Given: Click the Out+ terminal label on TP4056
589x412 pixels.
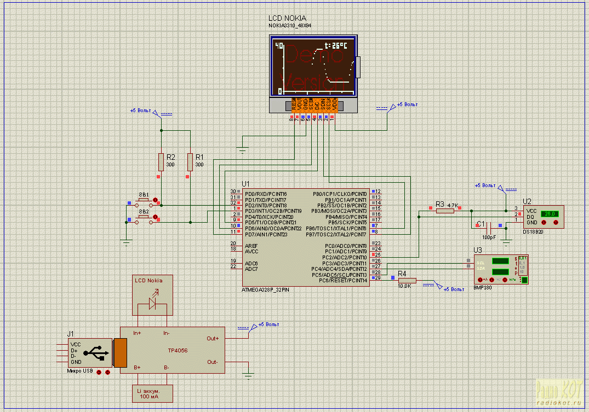Looking at the screenshot, I should 213,339.
